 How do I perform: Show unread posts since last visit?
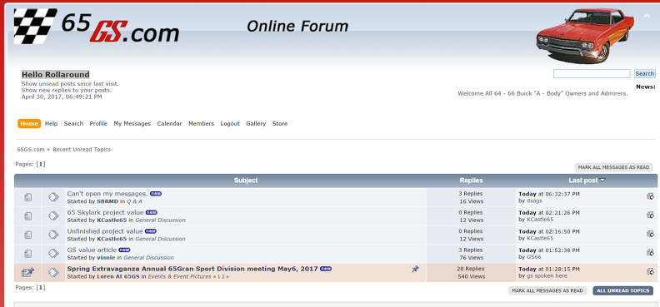[70, 83]
